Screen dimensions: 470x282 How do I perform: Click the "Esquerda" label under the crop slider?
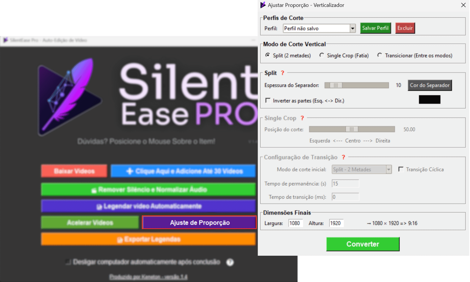tap(320, 141)
